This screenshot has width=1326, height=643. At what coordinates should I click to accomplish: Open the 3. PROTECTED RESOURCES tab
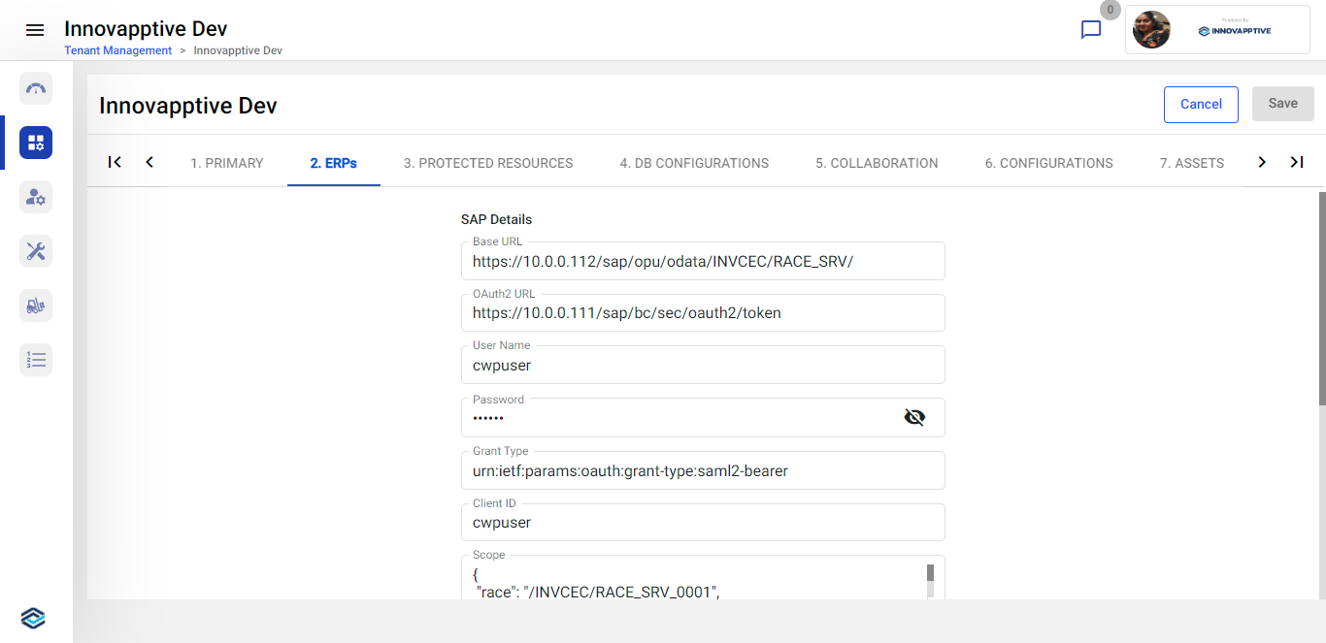click(x=488, y=163)
